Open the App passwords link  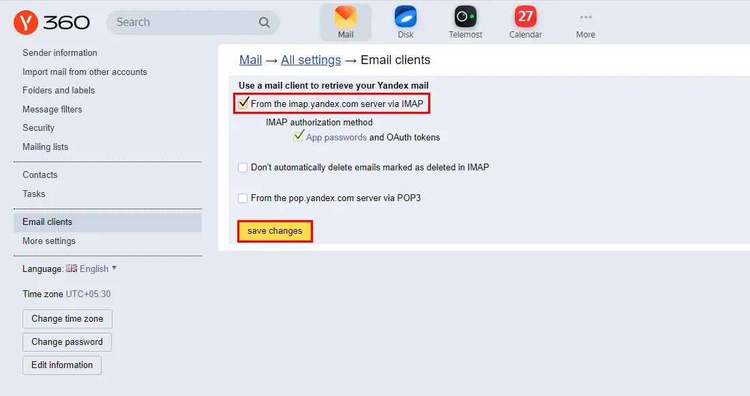click(x=336, y=137)
